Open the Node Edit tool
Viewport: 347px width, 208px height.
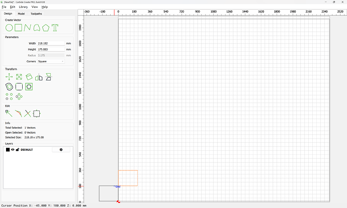(9, 114)
